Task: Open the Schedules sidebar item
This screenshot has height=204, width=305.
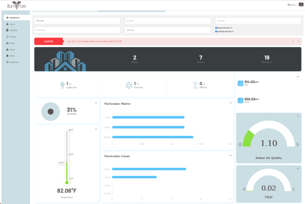Action: tap(14, 62)
